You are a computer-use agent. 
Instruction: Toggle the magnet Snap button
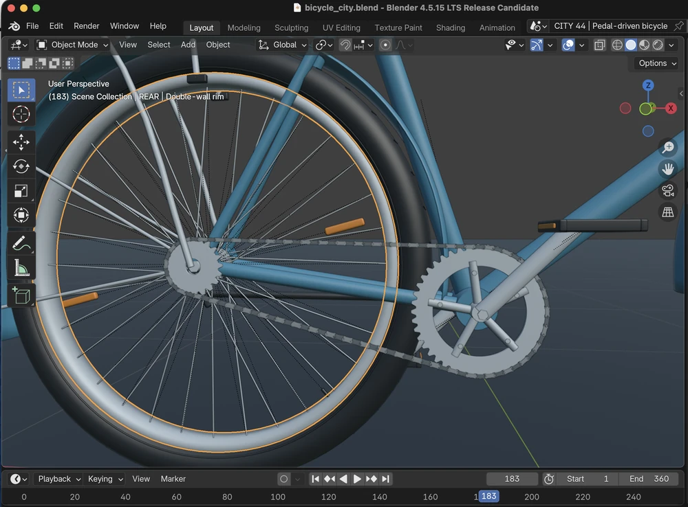pos(345,45)
